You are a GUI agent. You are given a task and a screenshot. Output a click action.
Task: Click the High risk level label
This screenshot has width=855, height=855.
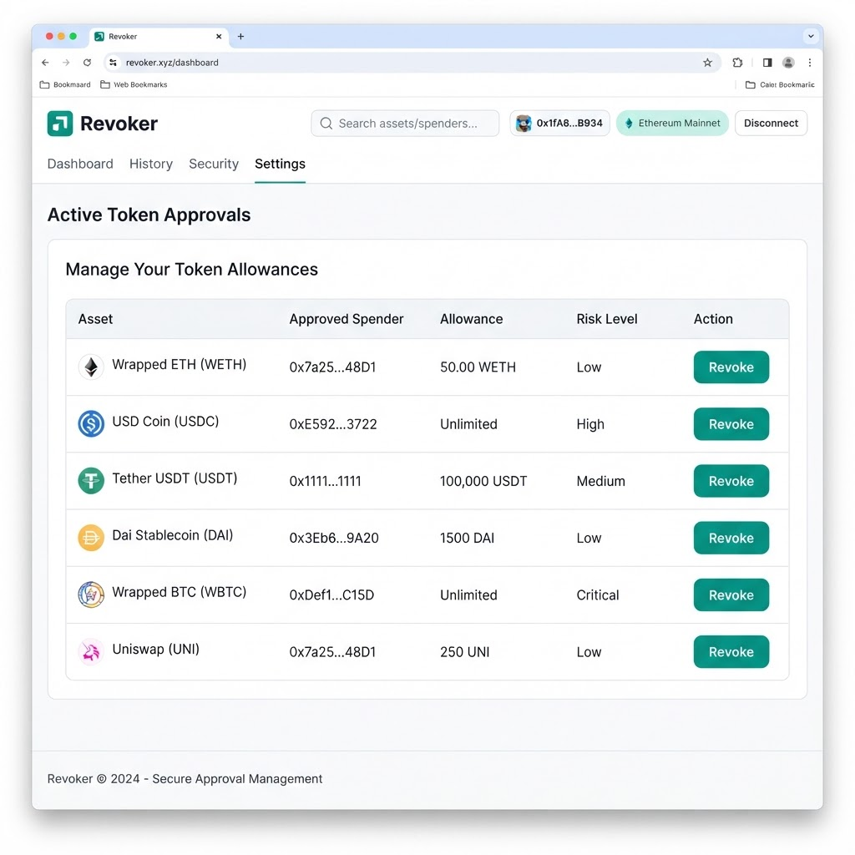pos(590,424)
